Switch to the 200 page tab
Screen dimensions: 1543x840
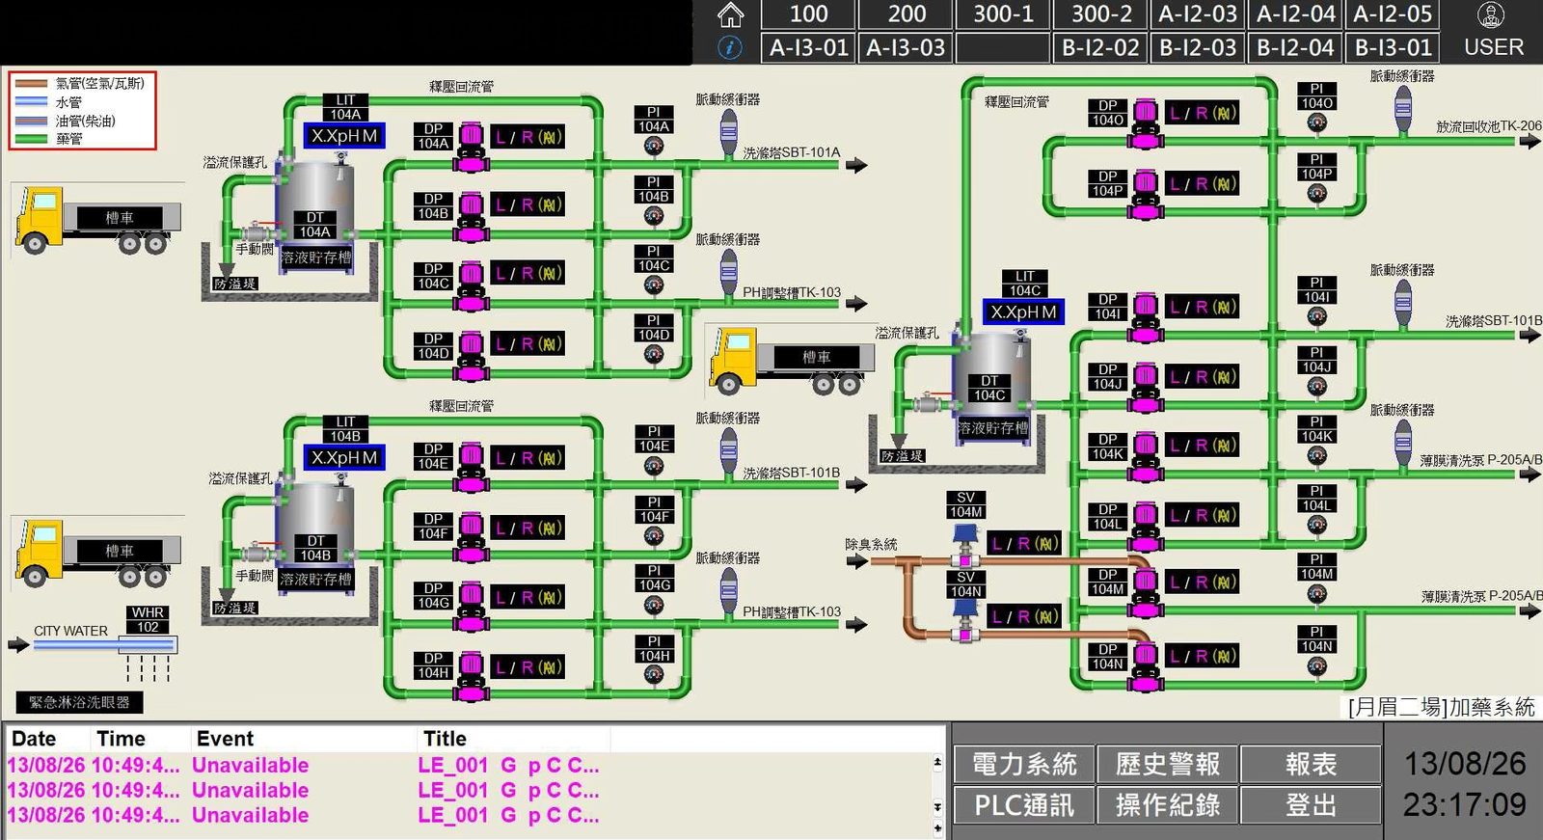click(x=906, y=14)
